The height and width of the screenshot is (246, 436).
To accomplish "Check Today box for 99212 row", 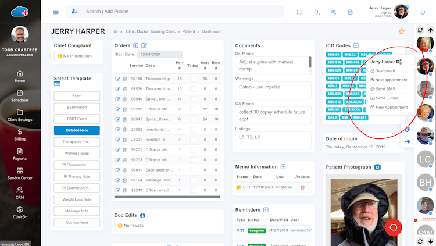I will pos(193,109).
